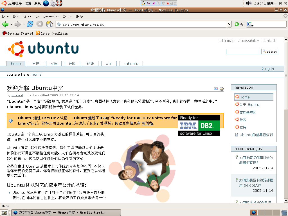Open the File menu
Screen dimensions: 288x216
[5, 16]
